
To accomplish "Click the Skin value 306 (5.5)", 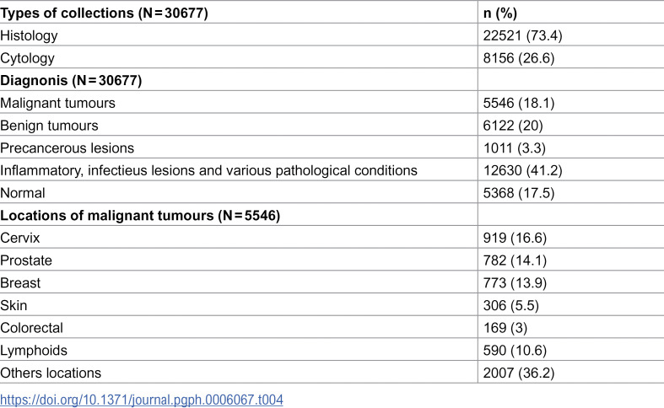I will pos(511,305).
